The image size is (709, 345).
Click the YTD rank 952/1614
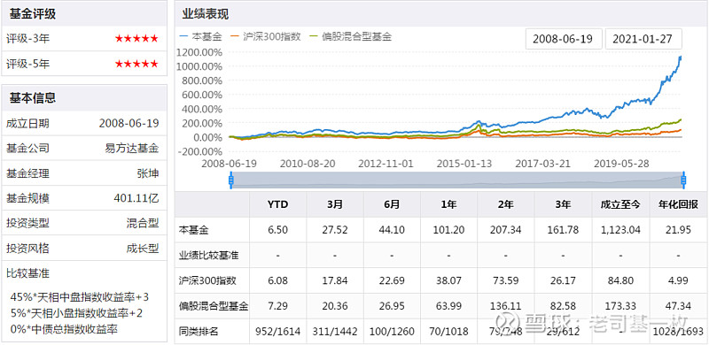tap(277, 332)
